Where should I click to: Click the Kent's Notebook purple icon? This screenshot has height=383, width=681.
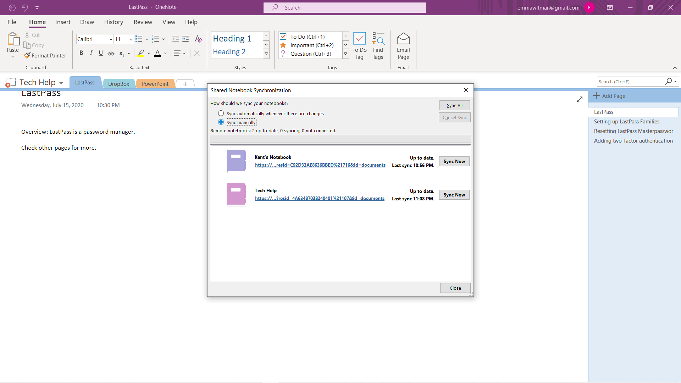pos(236,161)
